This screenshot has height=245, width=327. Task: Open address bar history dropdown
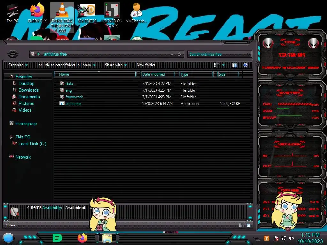172,54
